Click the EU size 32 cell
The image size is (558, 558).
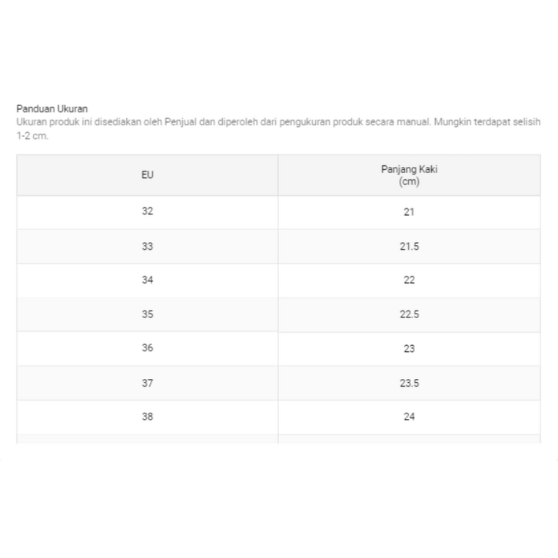point(148,211)
